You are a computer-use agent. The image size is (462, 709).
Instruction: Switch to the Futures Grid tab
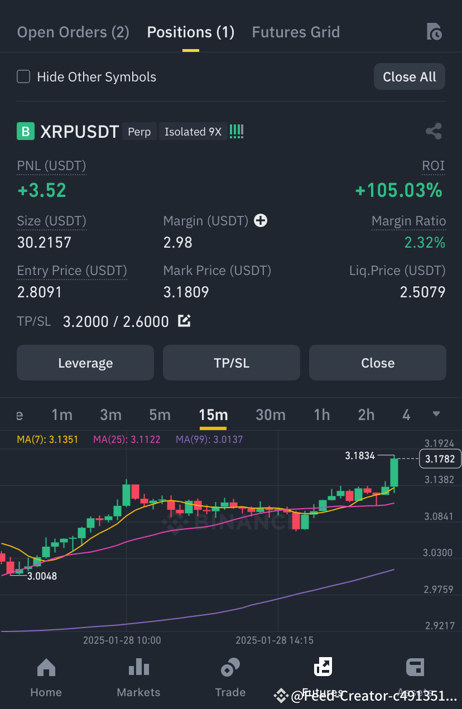296,32
